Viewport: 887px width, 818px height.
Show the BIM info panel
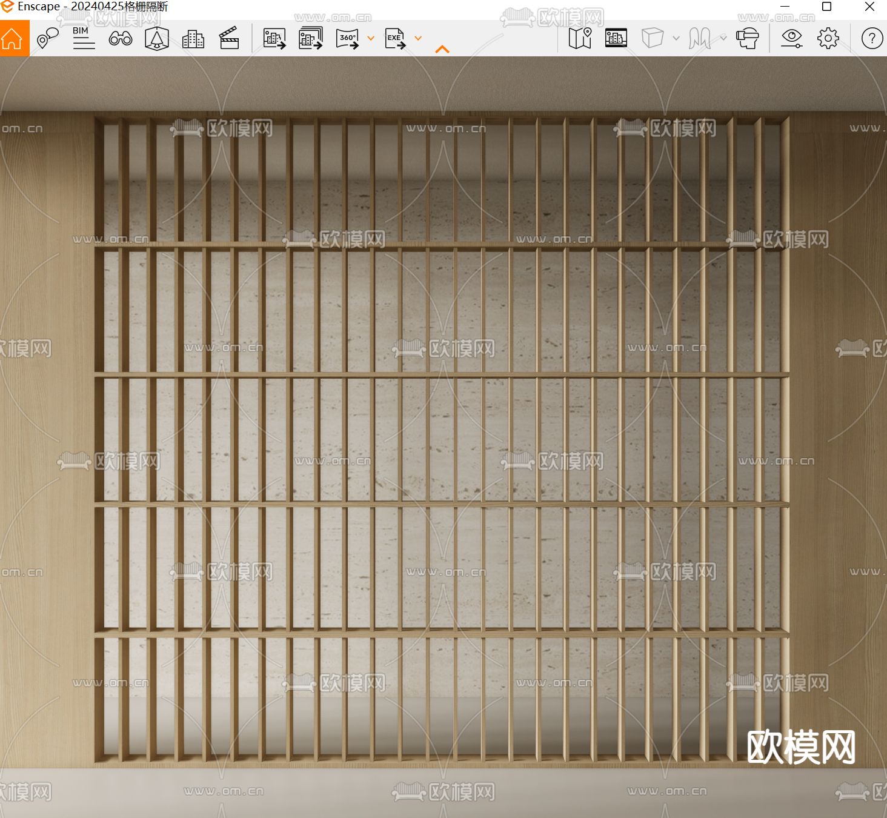coord(84,38)
